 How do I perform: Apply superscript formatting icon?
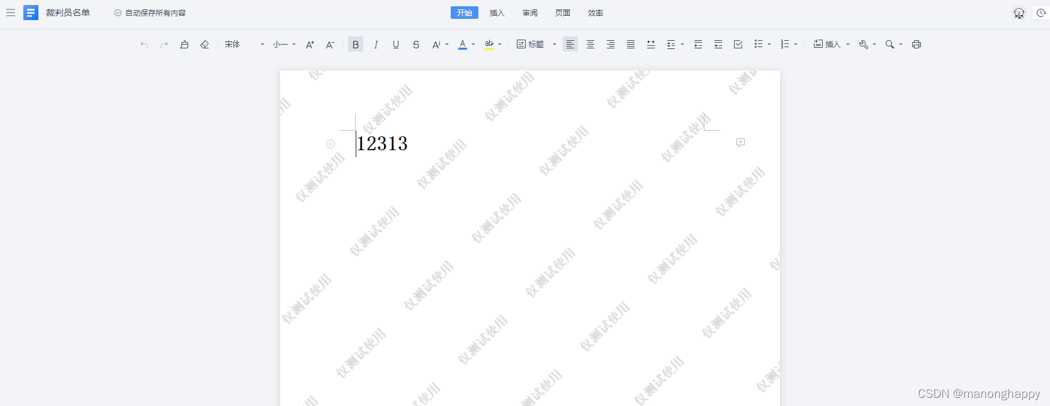click(436, 45)
